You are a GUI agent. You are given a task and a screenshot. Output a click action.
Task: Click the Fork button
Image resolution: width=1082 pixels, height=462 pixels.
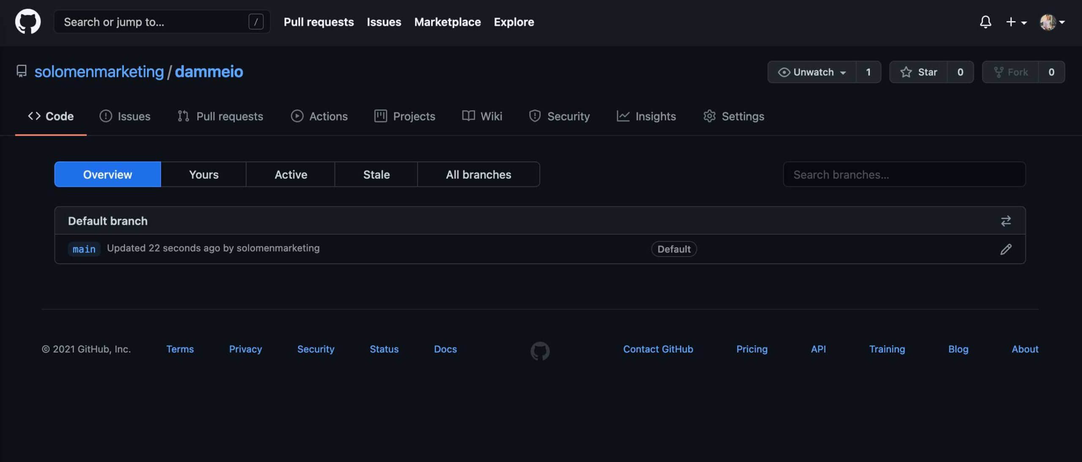[x=1010, y=72]
